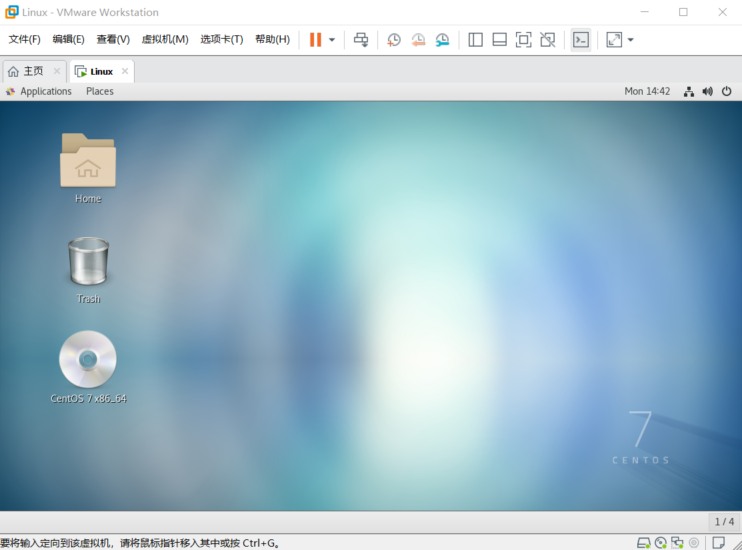Click the Mon 14:42 clock

[x=647, y=91]
